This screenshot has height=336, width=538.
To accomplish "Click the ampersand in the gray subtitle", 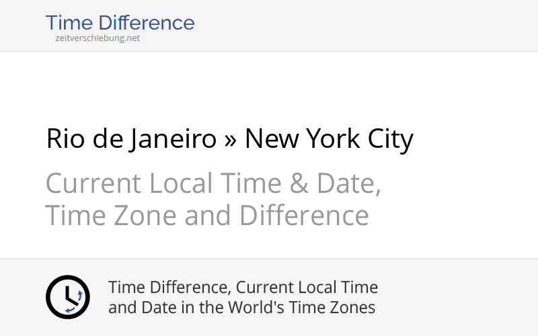I will 299,183.
